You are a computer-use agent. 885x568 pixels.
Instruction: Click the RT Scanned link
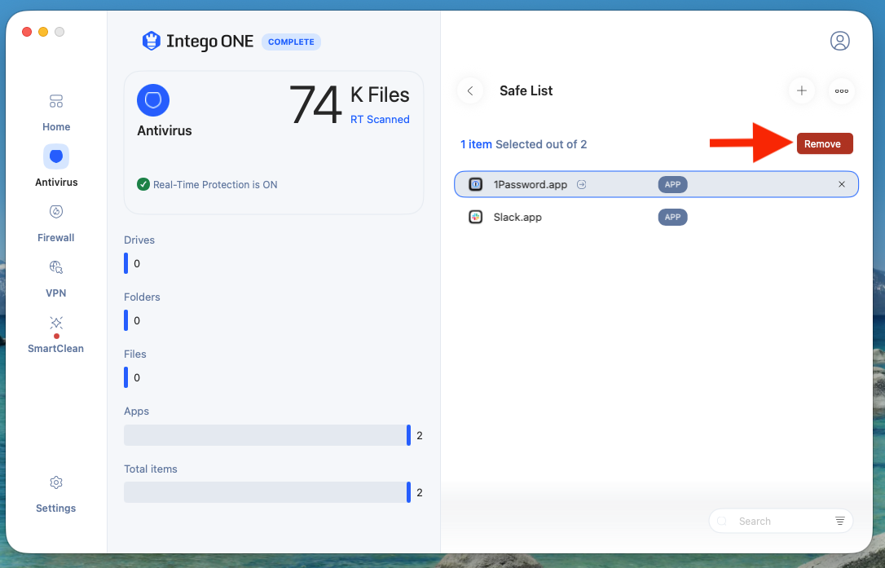(380, 120)
